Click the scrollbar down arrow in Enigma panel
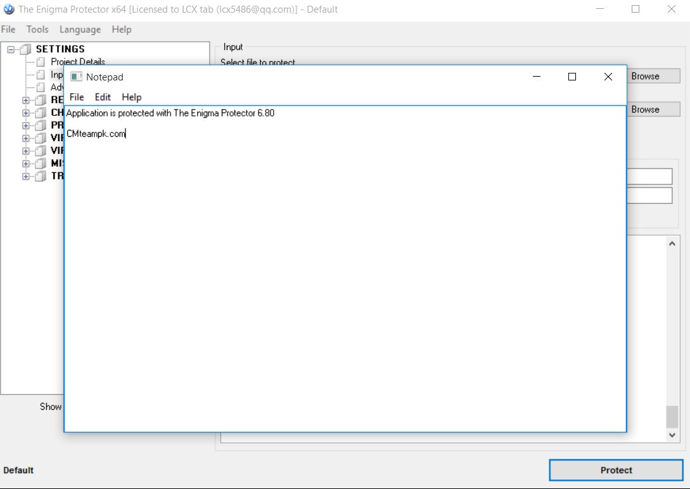The width and height of the screenshot is (690, 489). click(672, 435)
